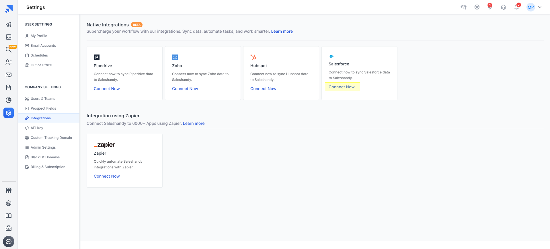550x249 pixels.
Task: Click the Integration using Zapier heading
Action: point(113,116)
